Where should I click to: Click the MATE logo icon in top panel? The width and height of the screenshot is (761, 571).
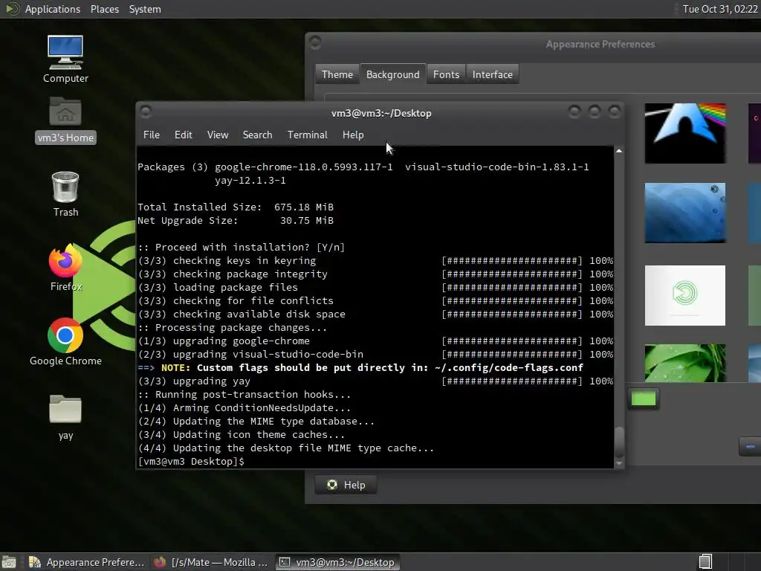(12, 9)
